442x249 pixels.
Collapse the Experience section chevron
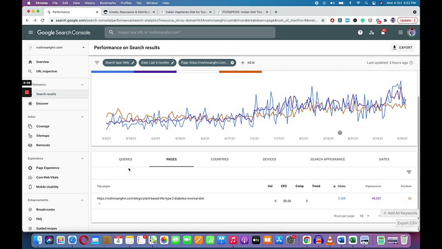(83, 159)
